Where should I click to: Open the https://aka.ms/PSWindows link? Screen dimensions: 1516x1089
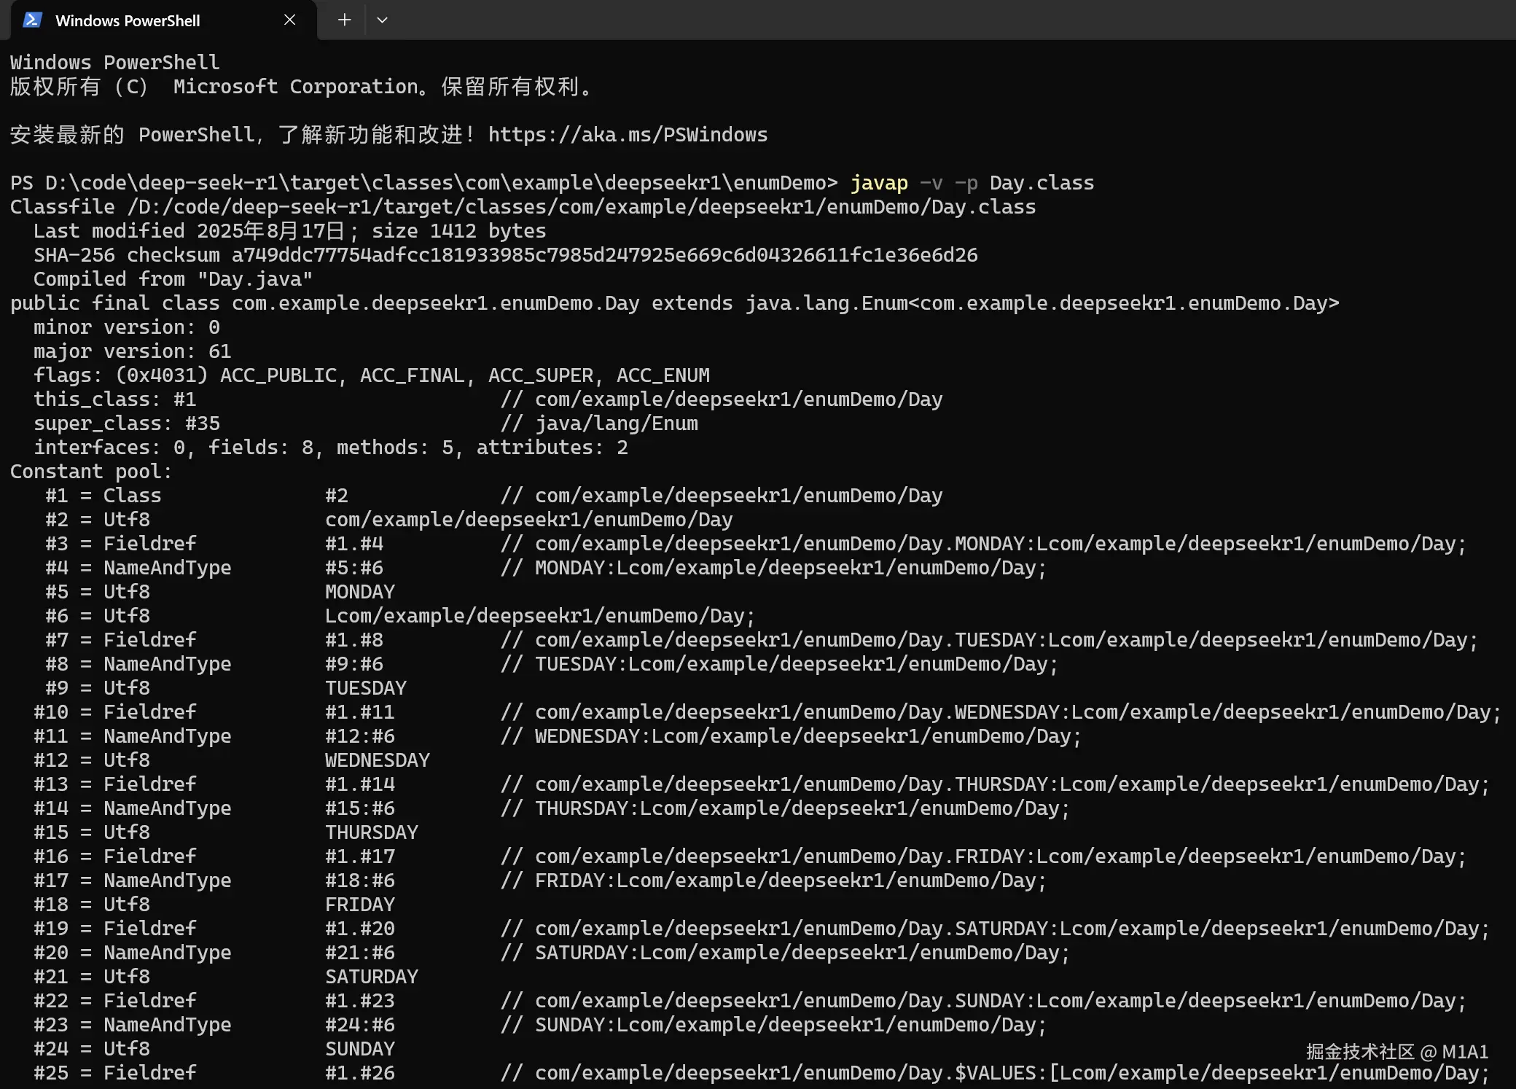point(628,135)
